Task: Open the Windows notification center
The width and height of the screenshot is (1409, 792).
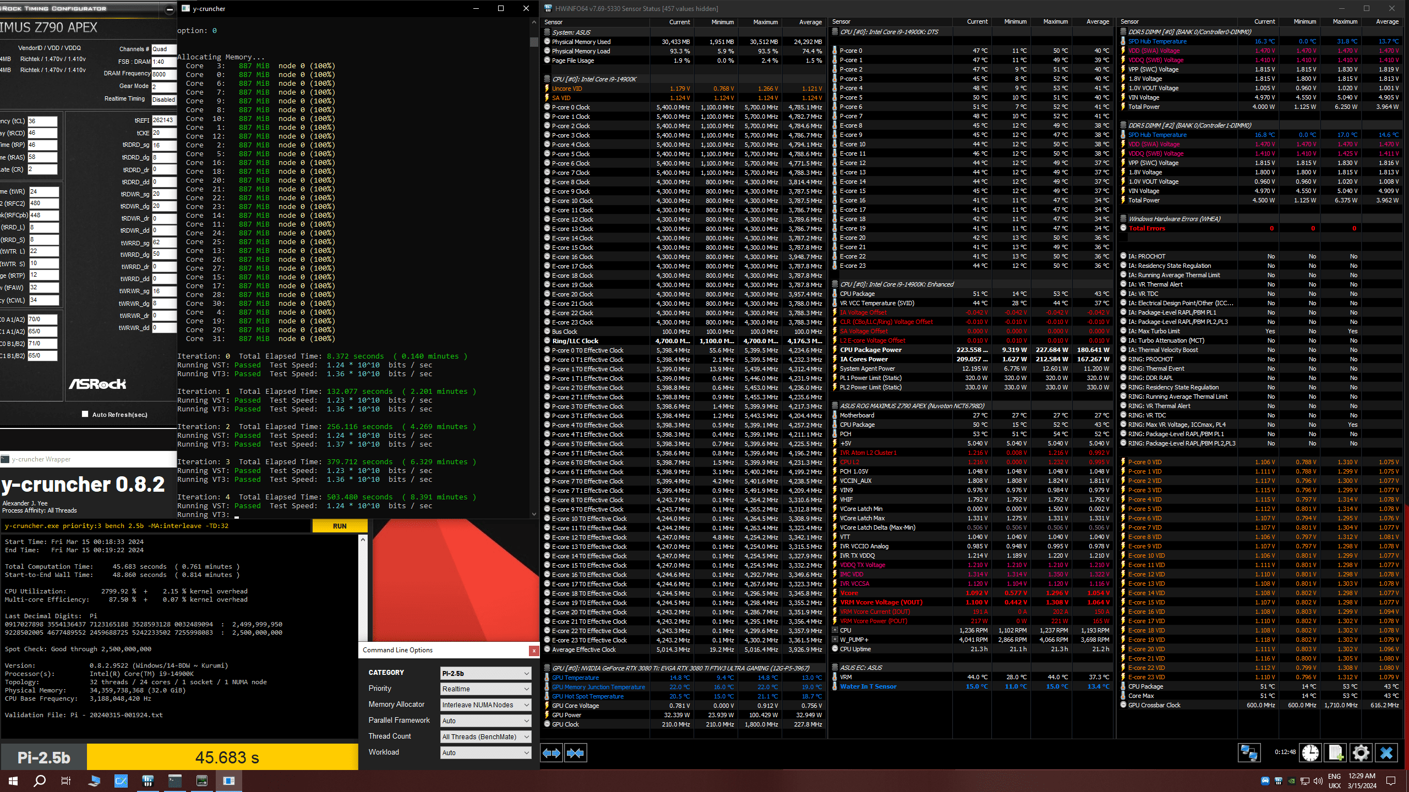Action: point(1391,781)
